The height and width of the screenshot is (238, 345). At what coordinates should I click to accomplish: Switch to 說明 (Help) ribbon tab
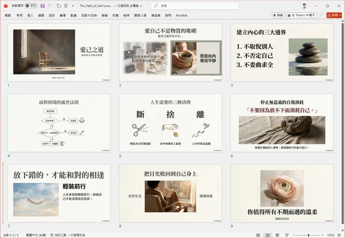(x=168, y=15)
